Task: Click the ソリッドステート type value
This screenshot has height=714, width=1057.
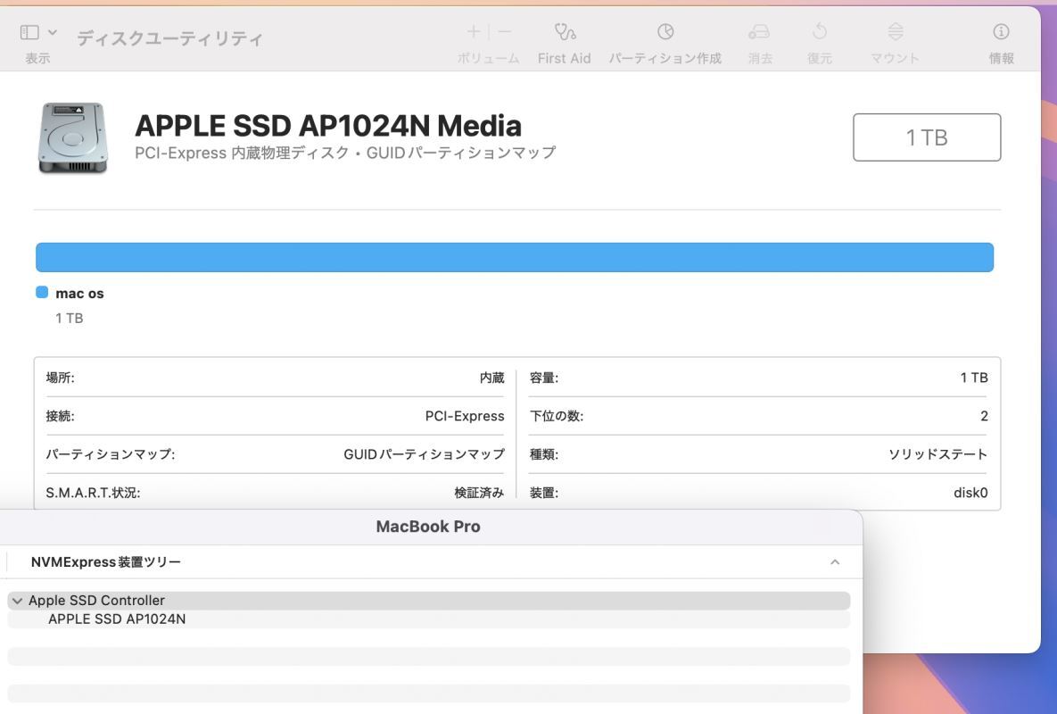Action: click(937, 454)
